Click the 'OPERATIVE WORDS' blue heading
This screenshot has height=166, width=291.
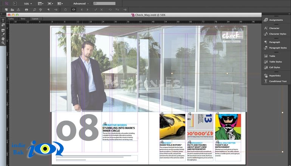pyautogui.click(x=115, y=125)
